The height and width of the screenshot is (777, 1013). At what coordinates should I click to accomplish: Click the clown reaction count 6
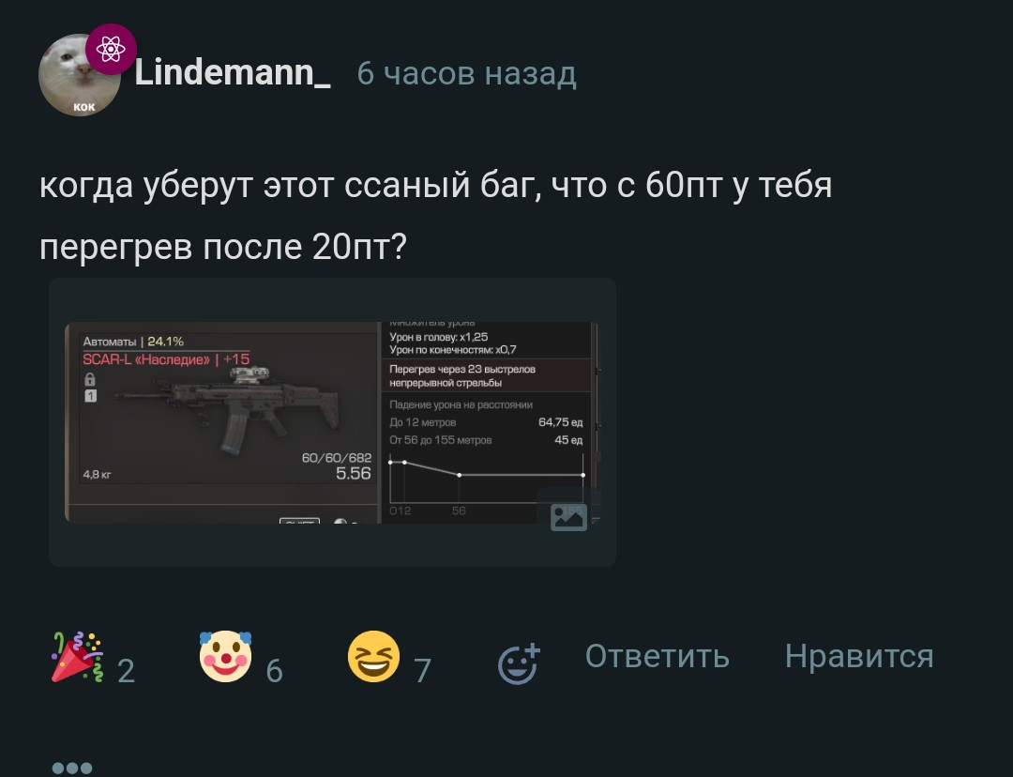pos(275,671)
